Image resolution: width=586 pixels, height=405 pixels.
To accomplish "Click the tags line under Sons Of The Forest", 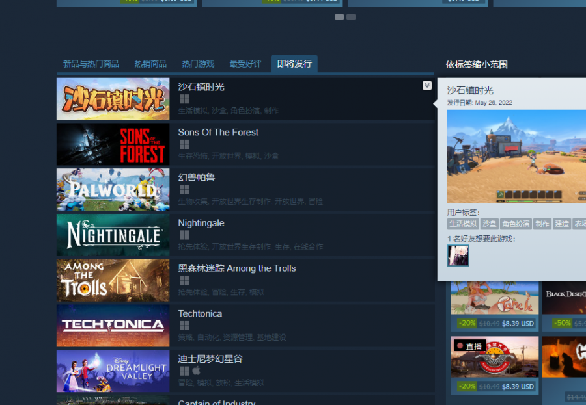I will tap(229, 156).
